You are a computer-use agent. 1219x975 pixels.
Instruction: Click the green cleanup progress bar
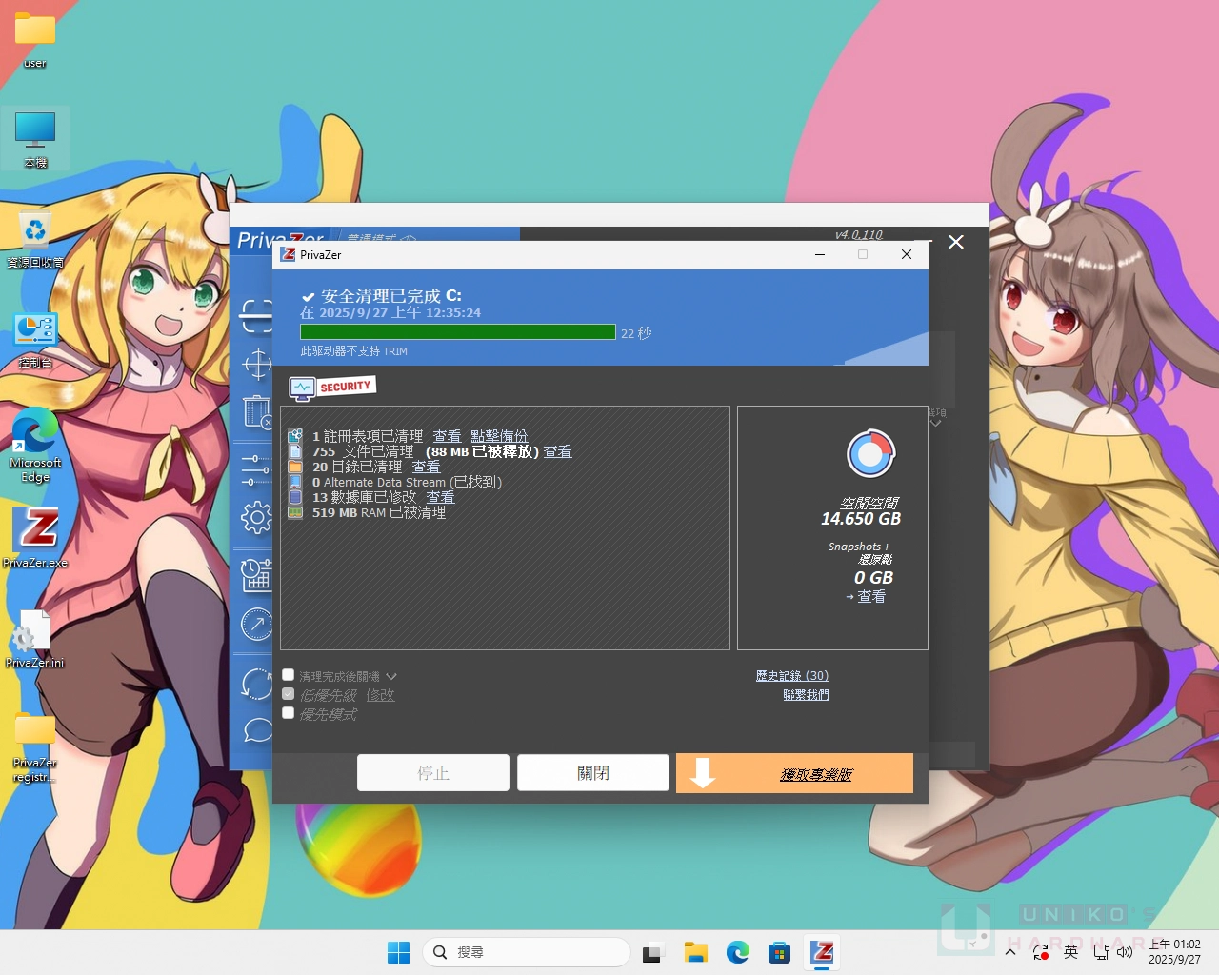tap(458, 331)
